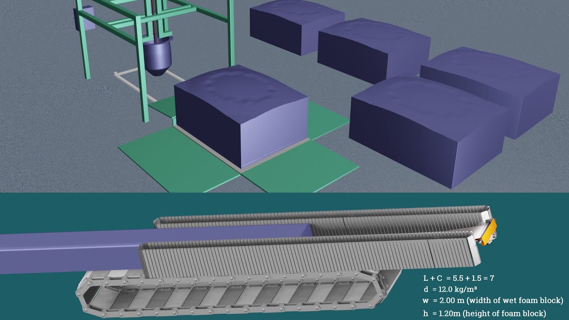Select the foam block on the green platform

241,118
